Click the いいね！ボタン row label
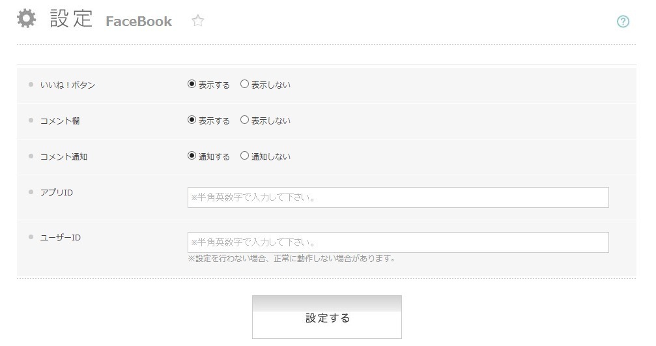Viewport: 656px width, 346px height. click(x=67, y=85)
